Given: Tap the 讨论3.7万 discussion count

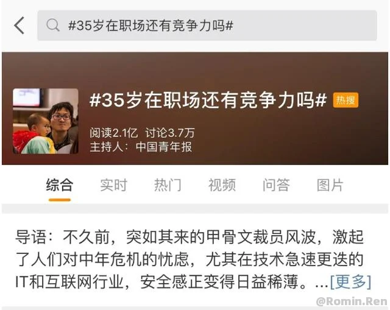Looking at the screenshot, I should (x=170, y=133).
